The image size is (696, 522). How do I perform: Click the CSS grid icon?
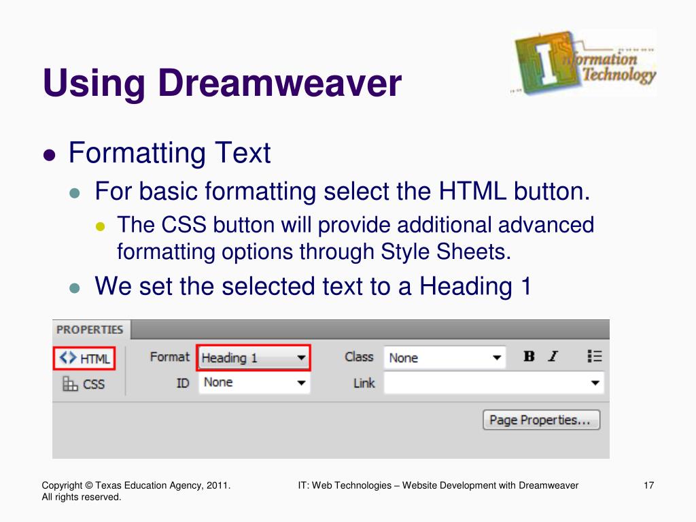click(x=70, y=384)
